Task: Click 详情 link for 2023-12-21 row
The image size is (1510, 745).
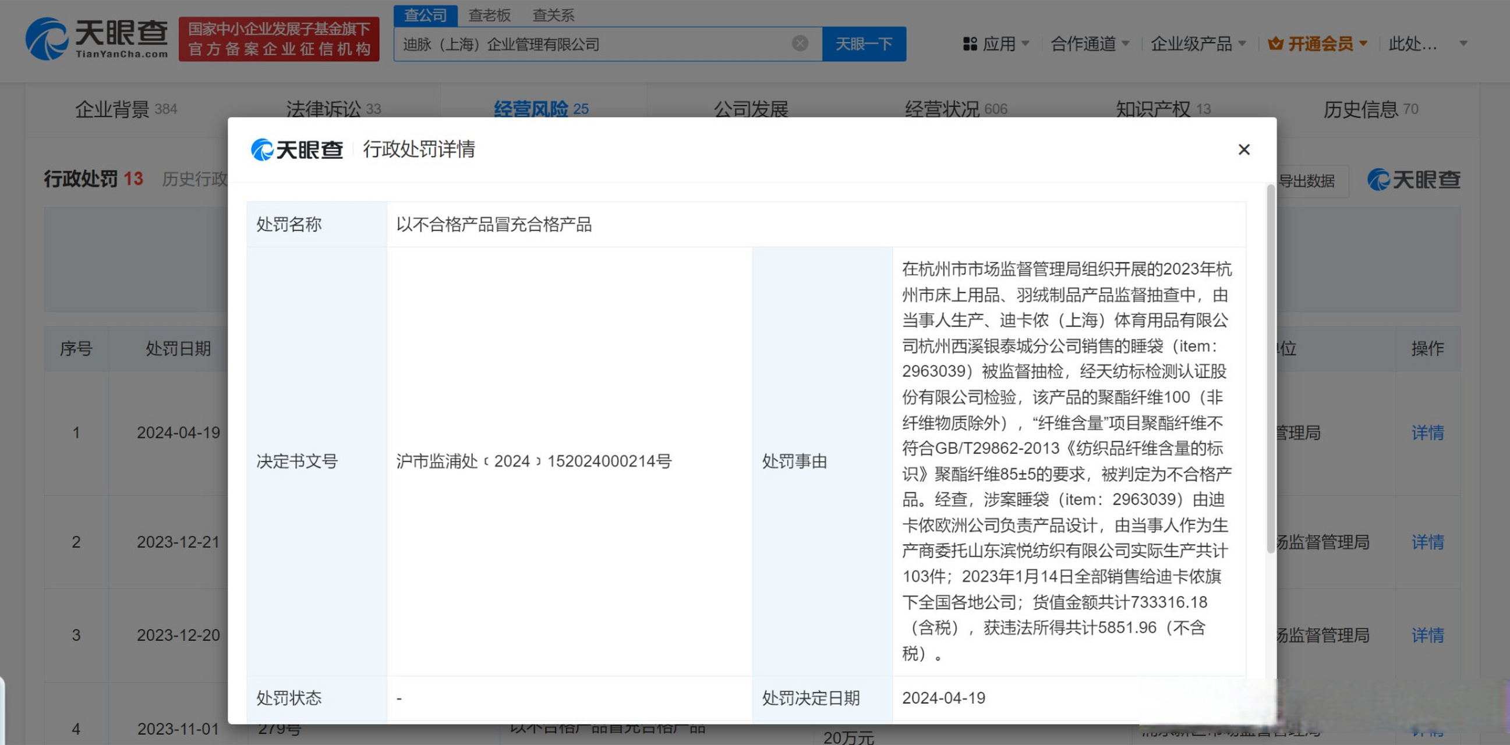Action: [x=1427, y=542]
